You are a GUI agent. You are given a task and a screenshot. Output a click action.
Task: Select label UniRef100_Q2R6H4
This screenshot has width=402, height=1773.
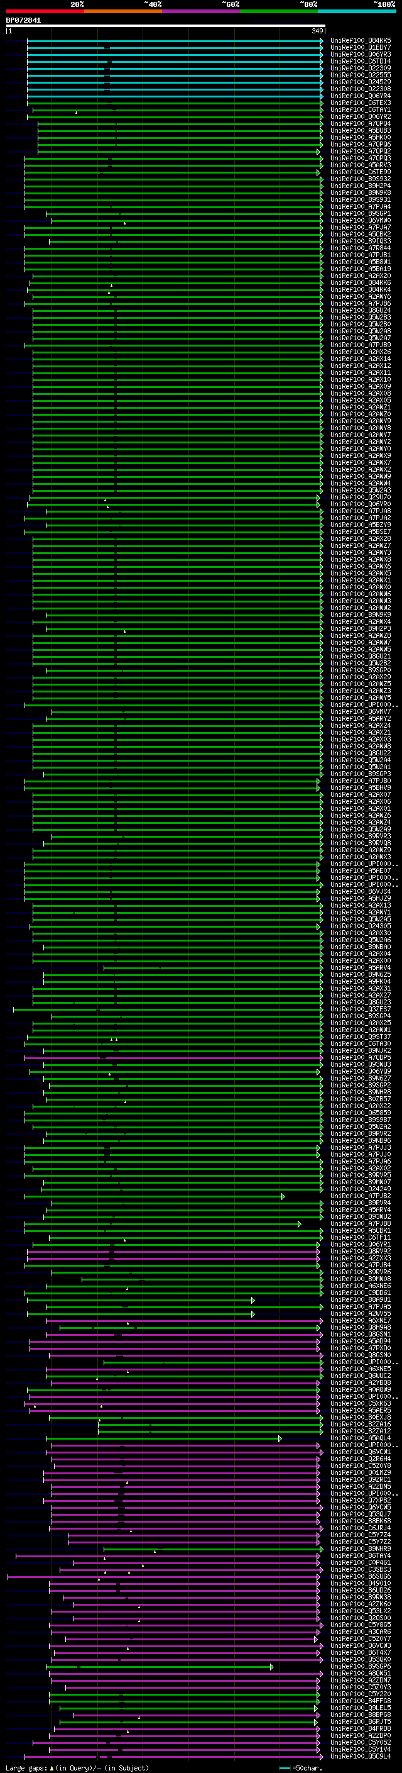[x=360, y=1459]
